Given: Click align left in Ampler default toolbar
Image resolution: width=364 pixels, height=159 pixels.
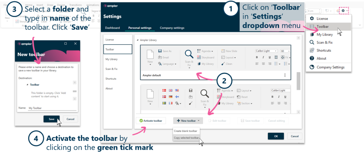Looking at the screenshot, I should pyautogui.click(x=257, y=64).
